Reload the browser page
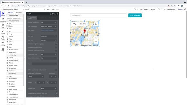Screen dimensions: 187x105 [x=8, y=6]
